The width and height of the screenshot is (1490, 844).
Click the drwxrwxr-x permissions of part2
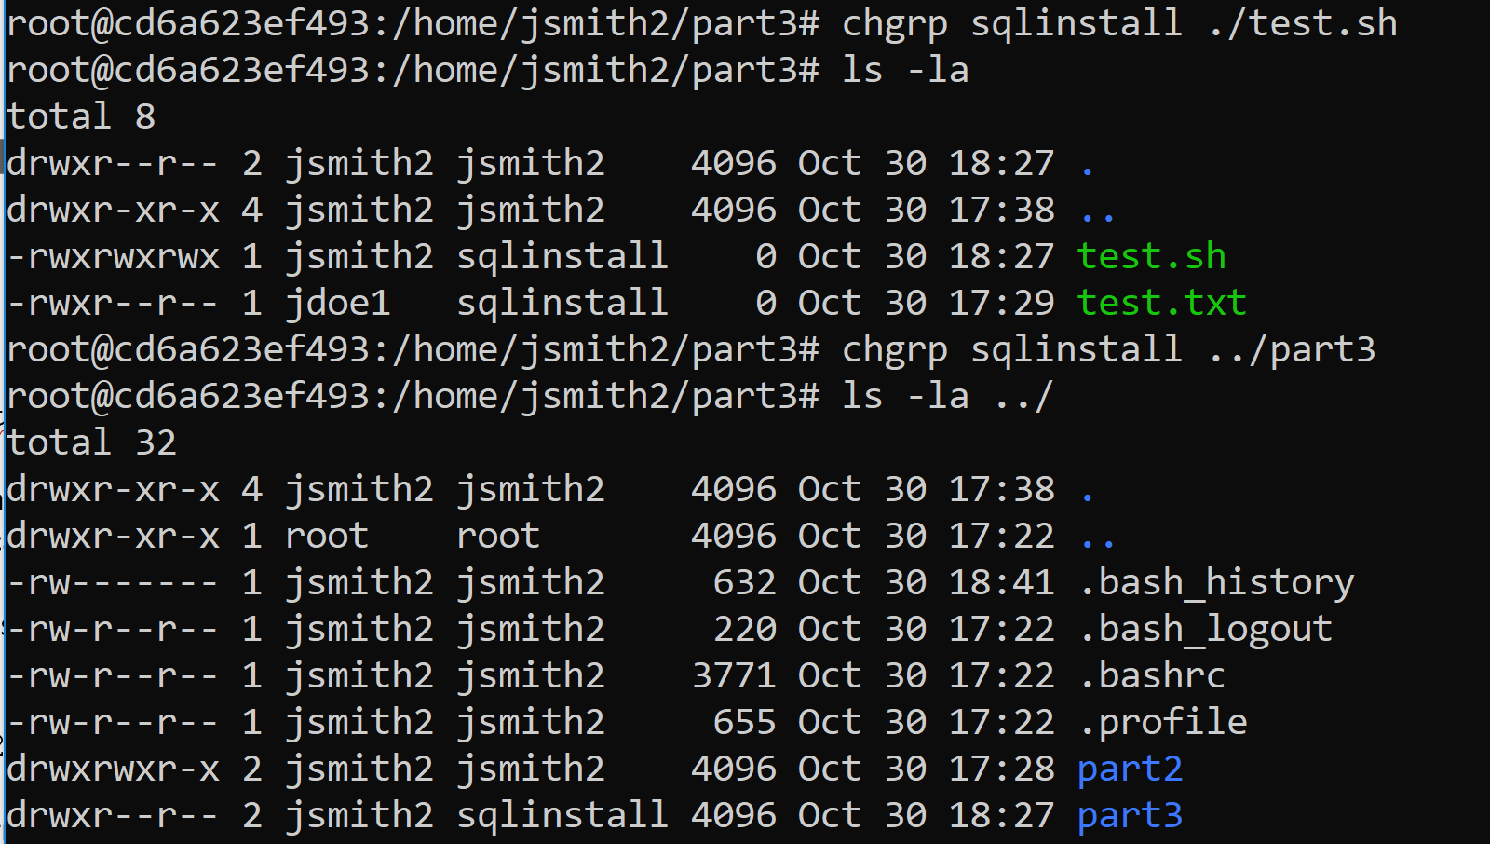pyautogui.click(x=114, y=769)
